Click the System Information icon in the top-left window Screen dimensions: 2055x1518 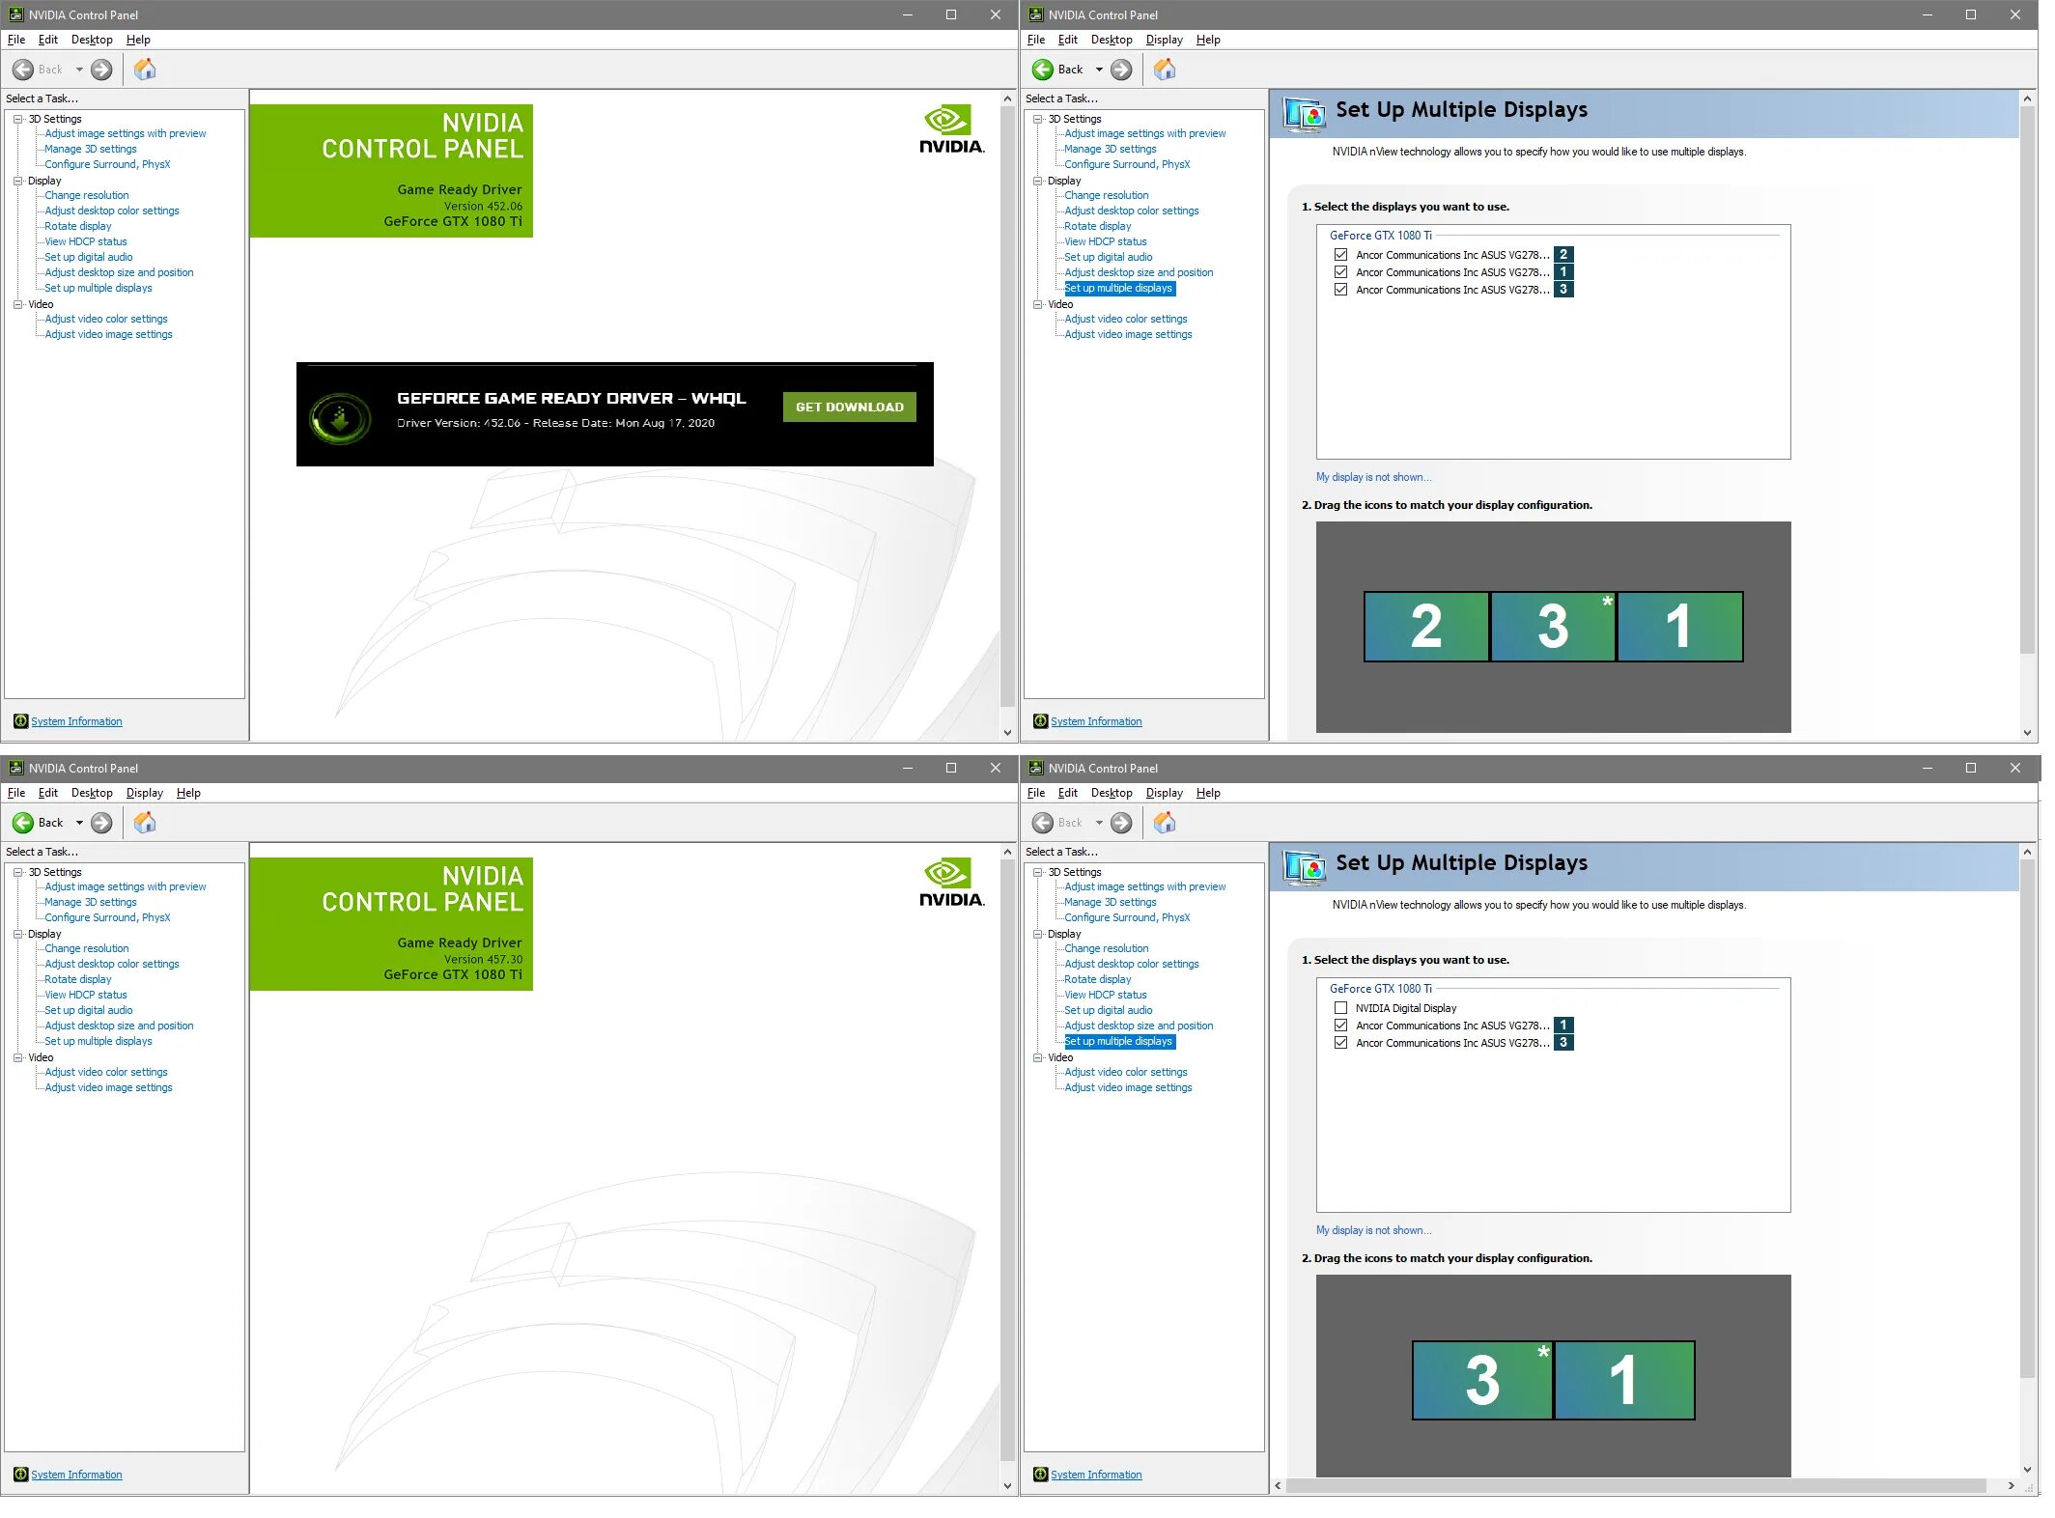[x=20, y=721]
